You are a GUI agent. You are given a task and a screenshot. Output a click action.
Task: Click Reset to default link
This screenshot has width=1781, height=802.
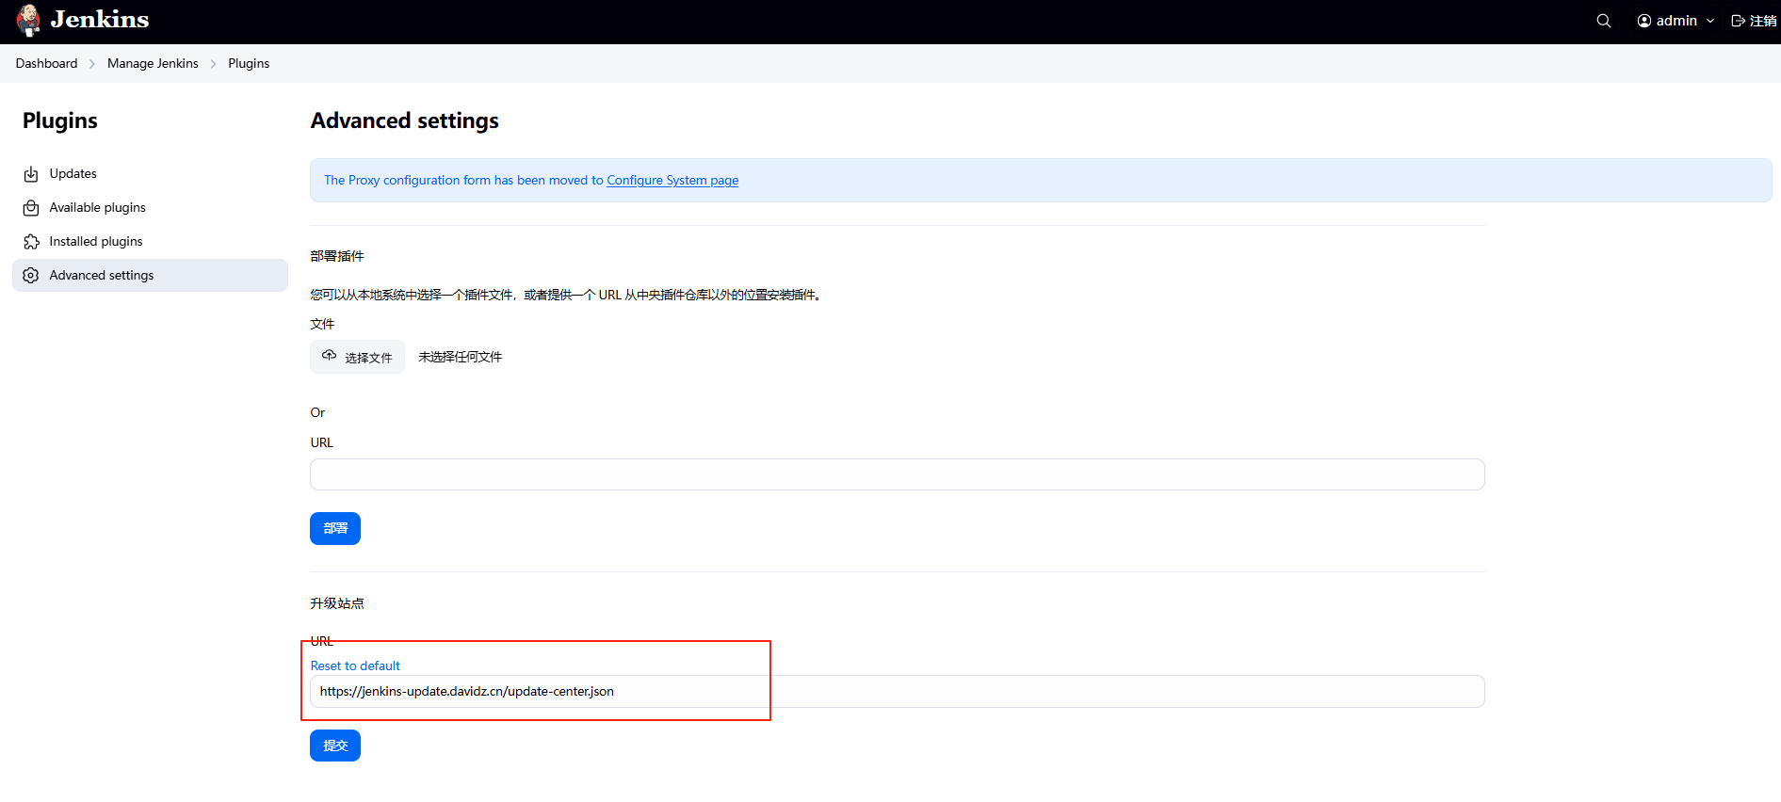(355, 666)
